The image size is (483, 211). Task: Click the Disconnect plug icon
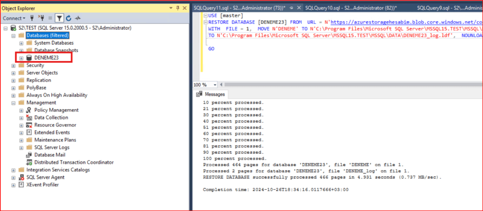click(x=41, y=18)
